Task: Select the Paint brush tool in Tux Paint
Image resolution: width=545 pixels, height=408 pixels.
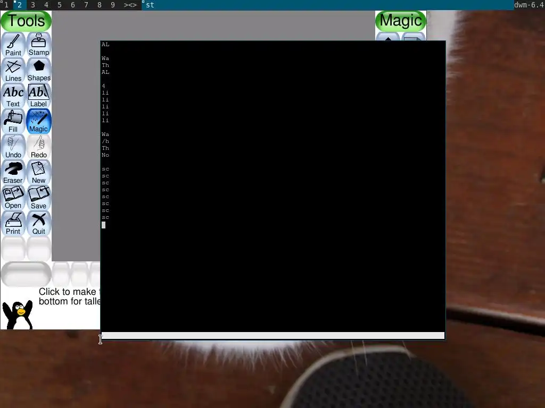Action: tap(13, 45)
